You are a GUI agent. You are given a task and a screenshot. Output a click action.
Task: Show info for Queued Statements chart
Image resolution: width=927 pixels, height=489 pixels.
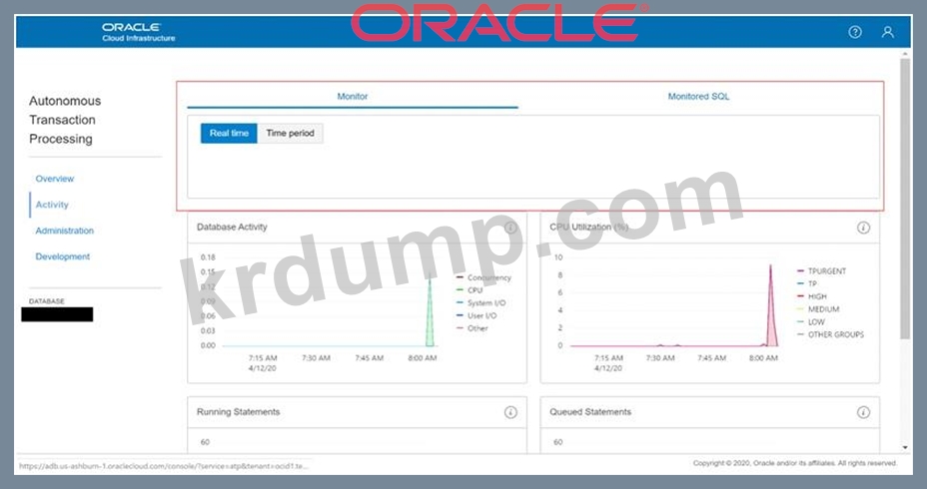[x=863, y=412]
